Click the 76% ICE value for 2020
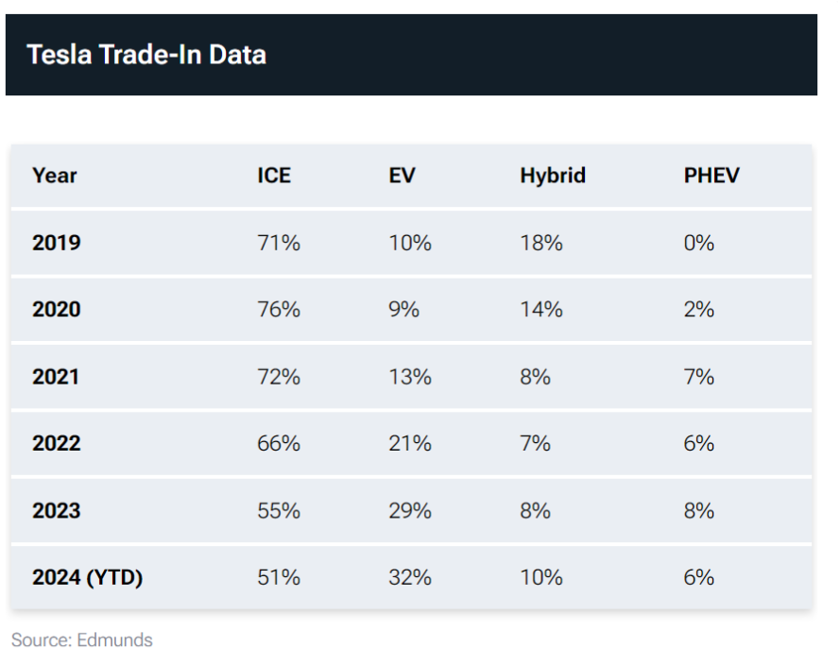This screenshot has height=665, width=840. 279,310
